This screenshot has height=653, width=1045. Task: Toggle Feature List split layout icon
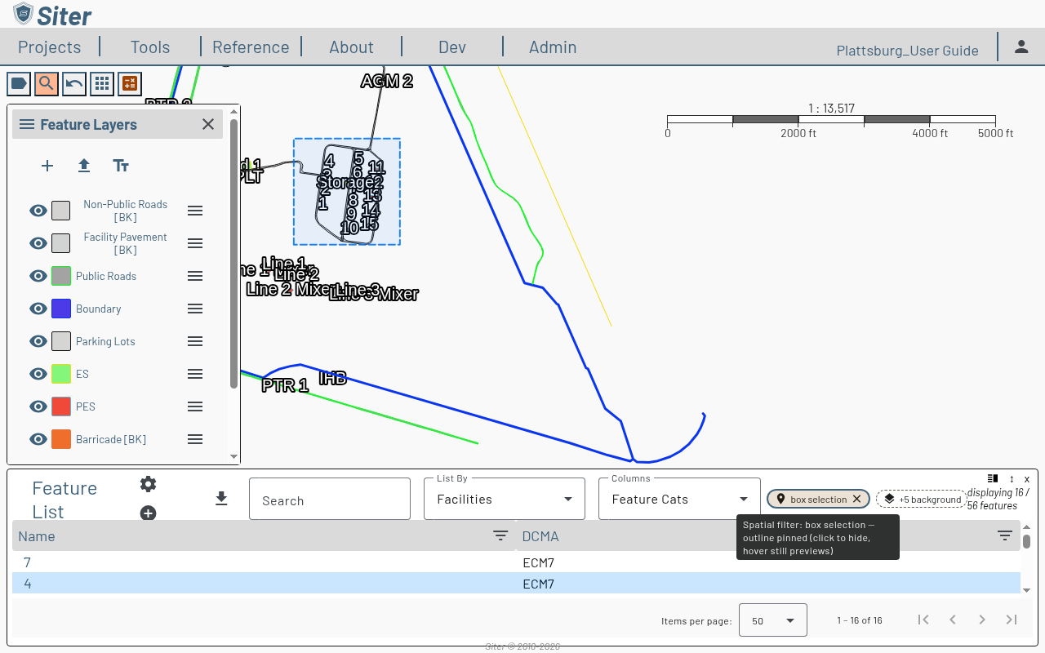(x=993, y=478)
